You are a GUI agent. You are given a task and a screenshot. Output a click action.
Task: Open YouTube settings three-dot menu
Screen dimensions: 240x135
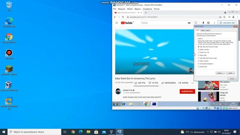(x=214, y=23)
